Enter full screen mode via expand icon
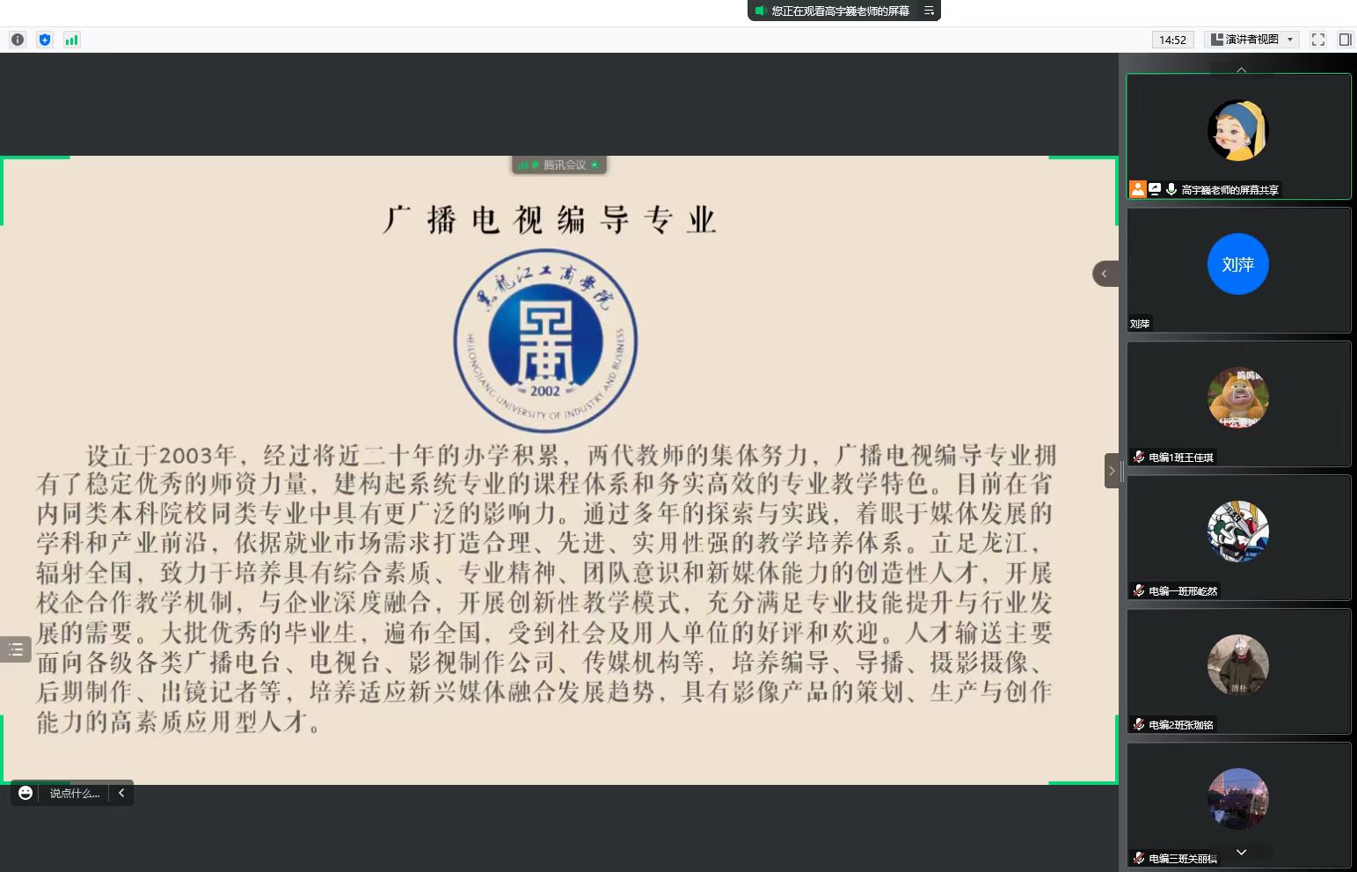 [1317, 40]
